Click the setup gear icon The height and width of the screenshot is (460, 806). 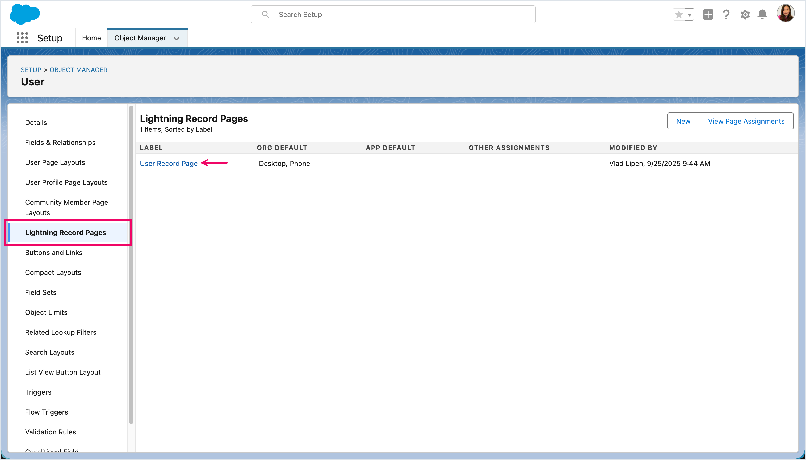(745, 15)
